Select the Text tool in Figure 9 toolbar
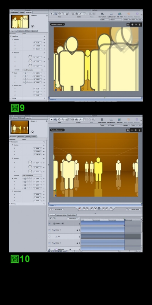152x305 pixels. tap(84, 14)
